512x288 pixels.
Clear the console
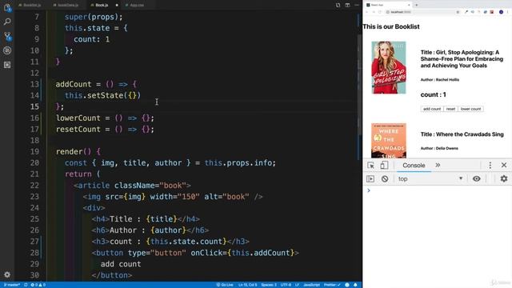pos(385,179)
